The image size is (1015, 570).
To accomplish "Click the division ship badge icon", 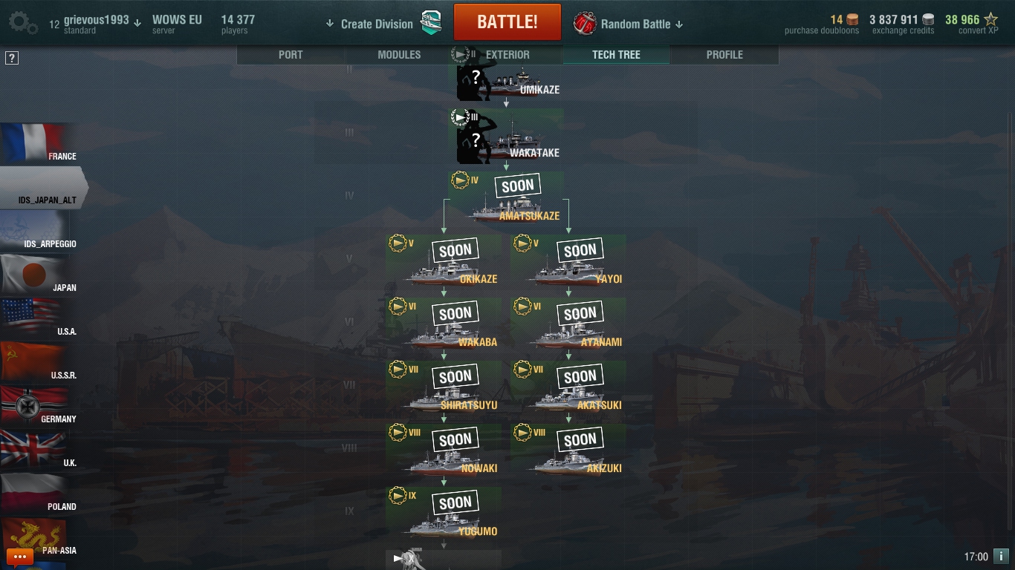I will tap(431, 23).
